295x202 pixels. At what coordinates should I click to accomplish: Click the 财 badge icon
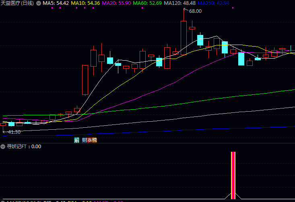point(85,140)
